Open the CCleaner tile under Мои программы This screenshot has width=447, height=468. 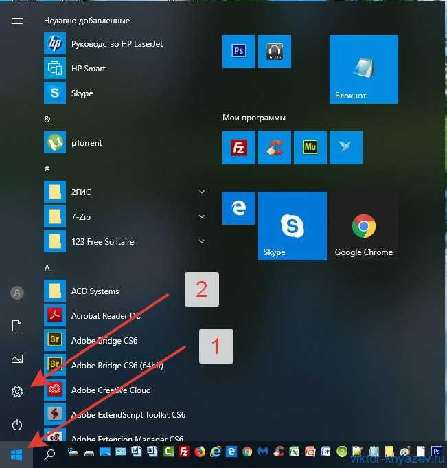click(x=275, y=148)
